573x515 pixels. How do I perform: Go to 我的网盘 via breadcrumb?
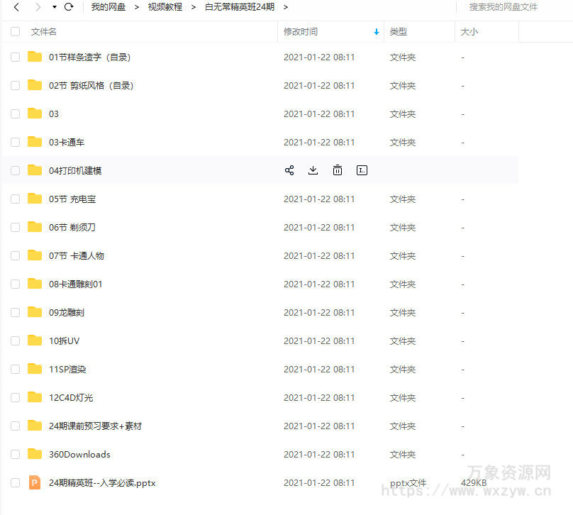click(108, 7)
